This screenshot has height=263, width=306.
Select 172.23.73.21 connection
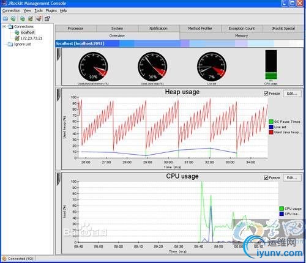[31, 38]
